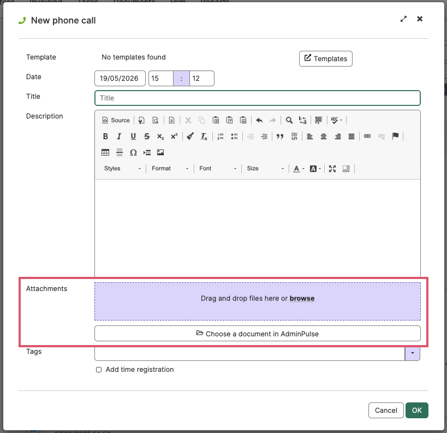Click Paste from Word icon

tap(243, 120)
